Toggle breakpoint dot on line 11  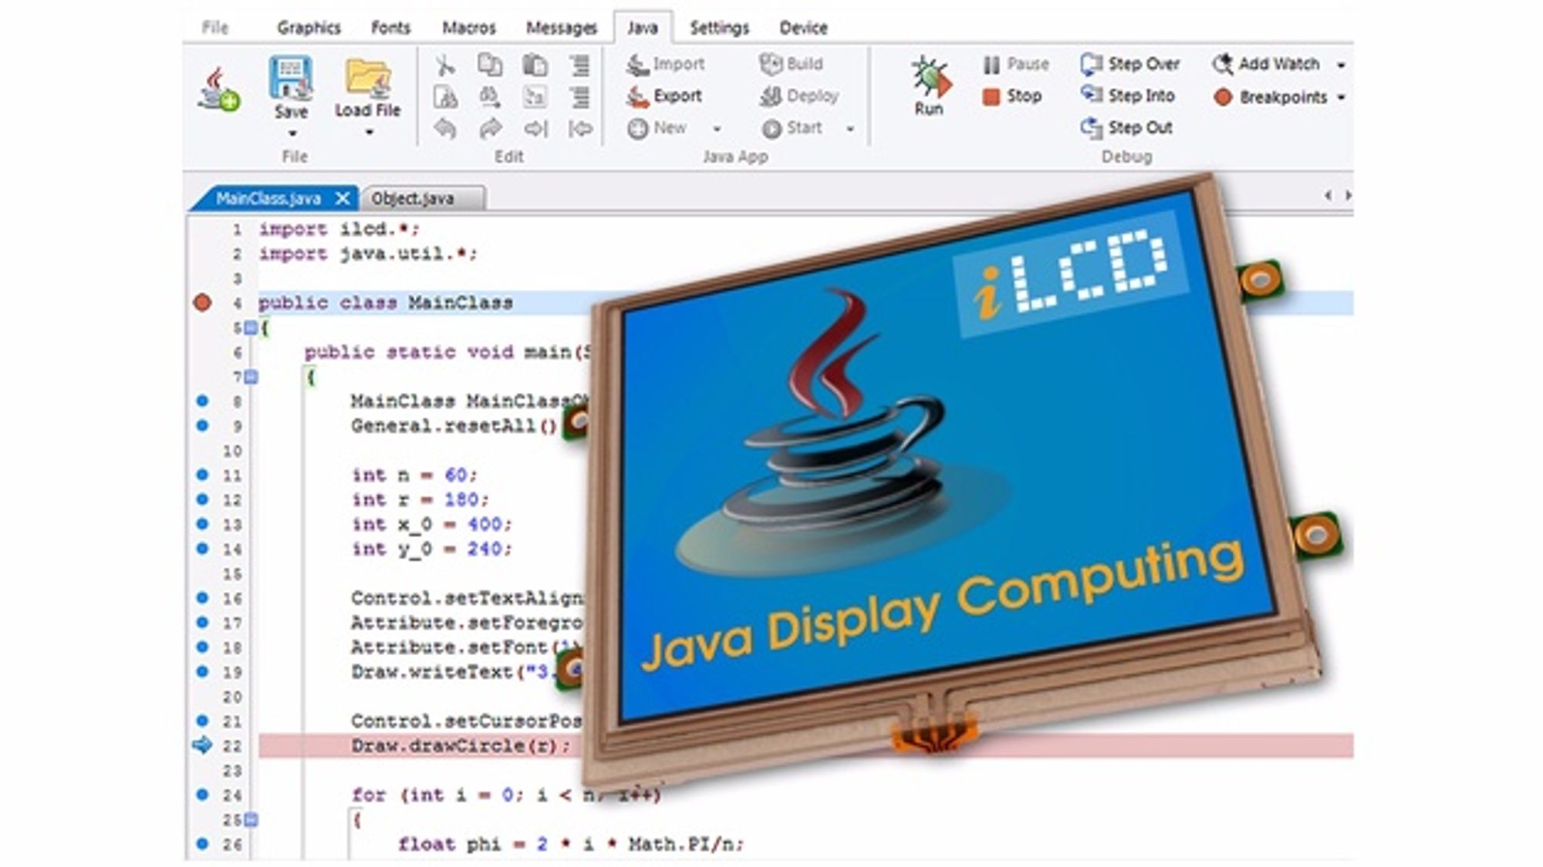click(202, 475)
